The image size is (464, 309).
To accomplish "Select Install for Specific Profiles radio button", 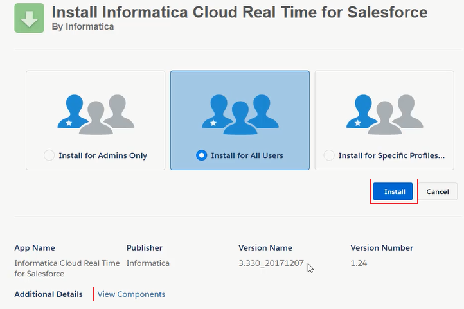I will coord(329,155).
